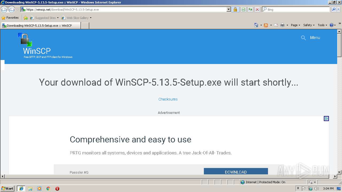The width and height of the screenshot is (342, 192).
Task: Open the Tools menu
Action: (322, 25)
